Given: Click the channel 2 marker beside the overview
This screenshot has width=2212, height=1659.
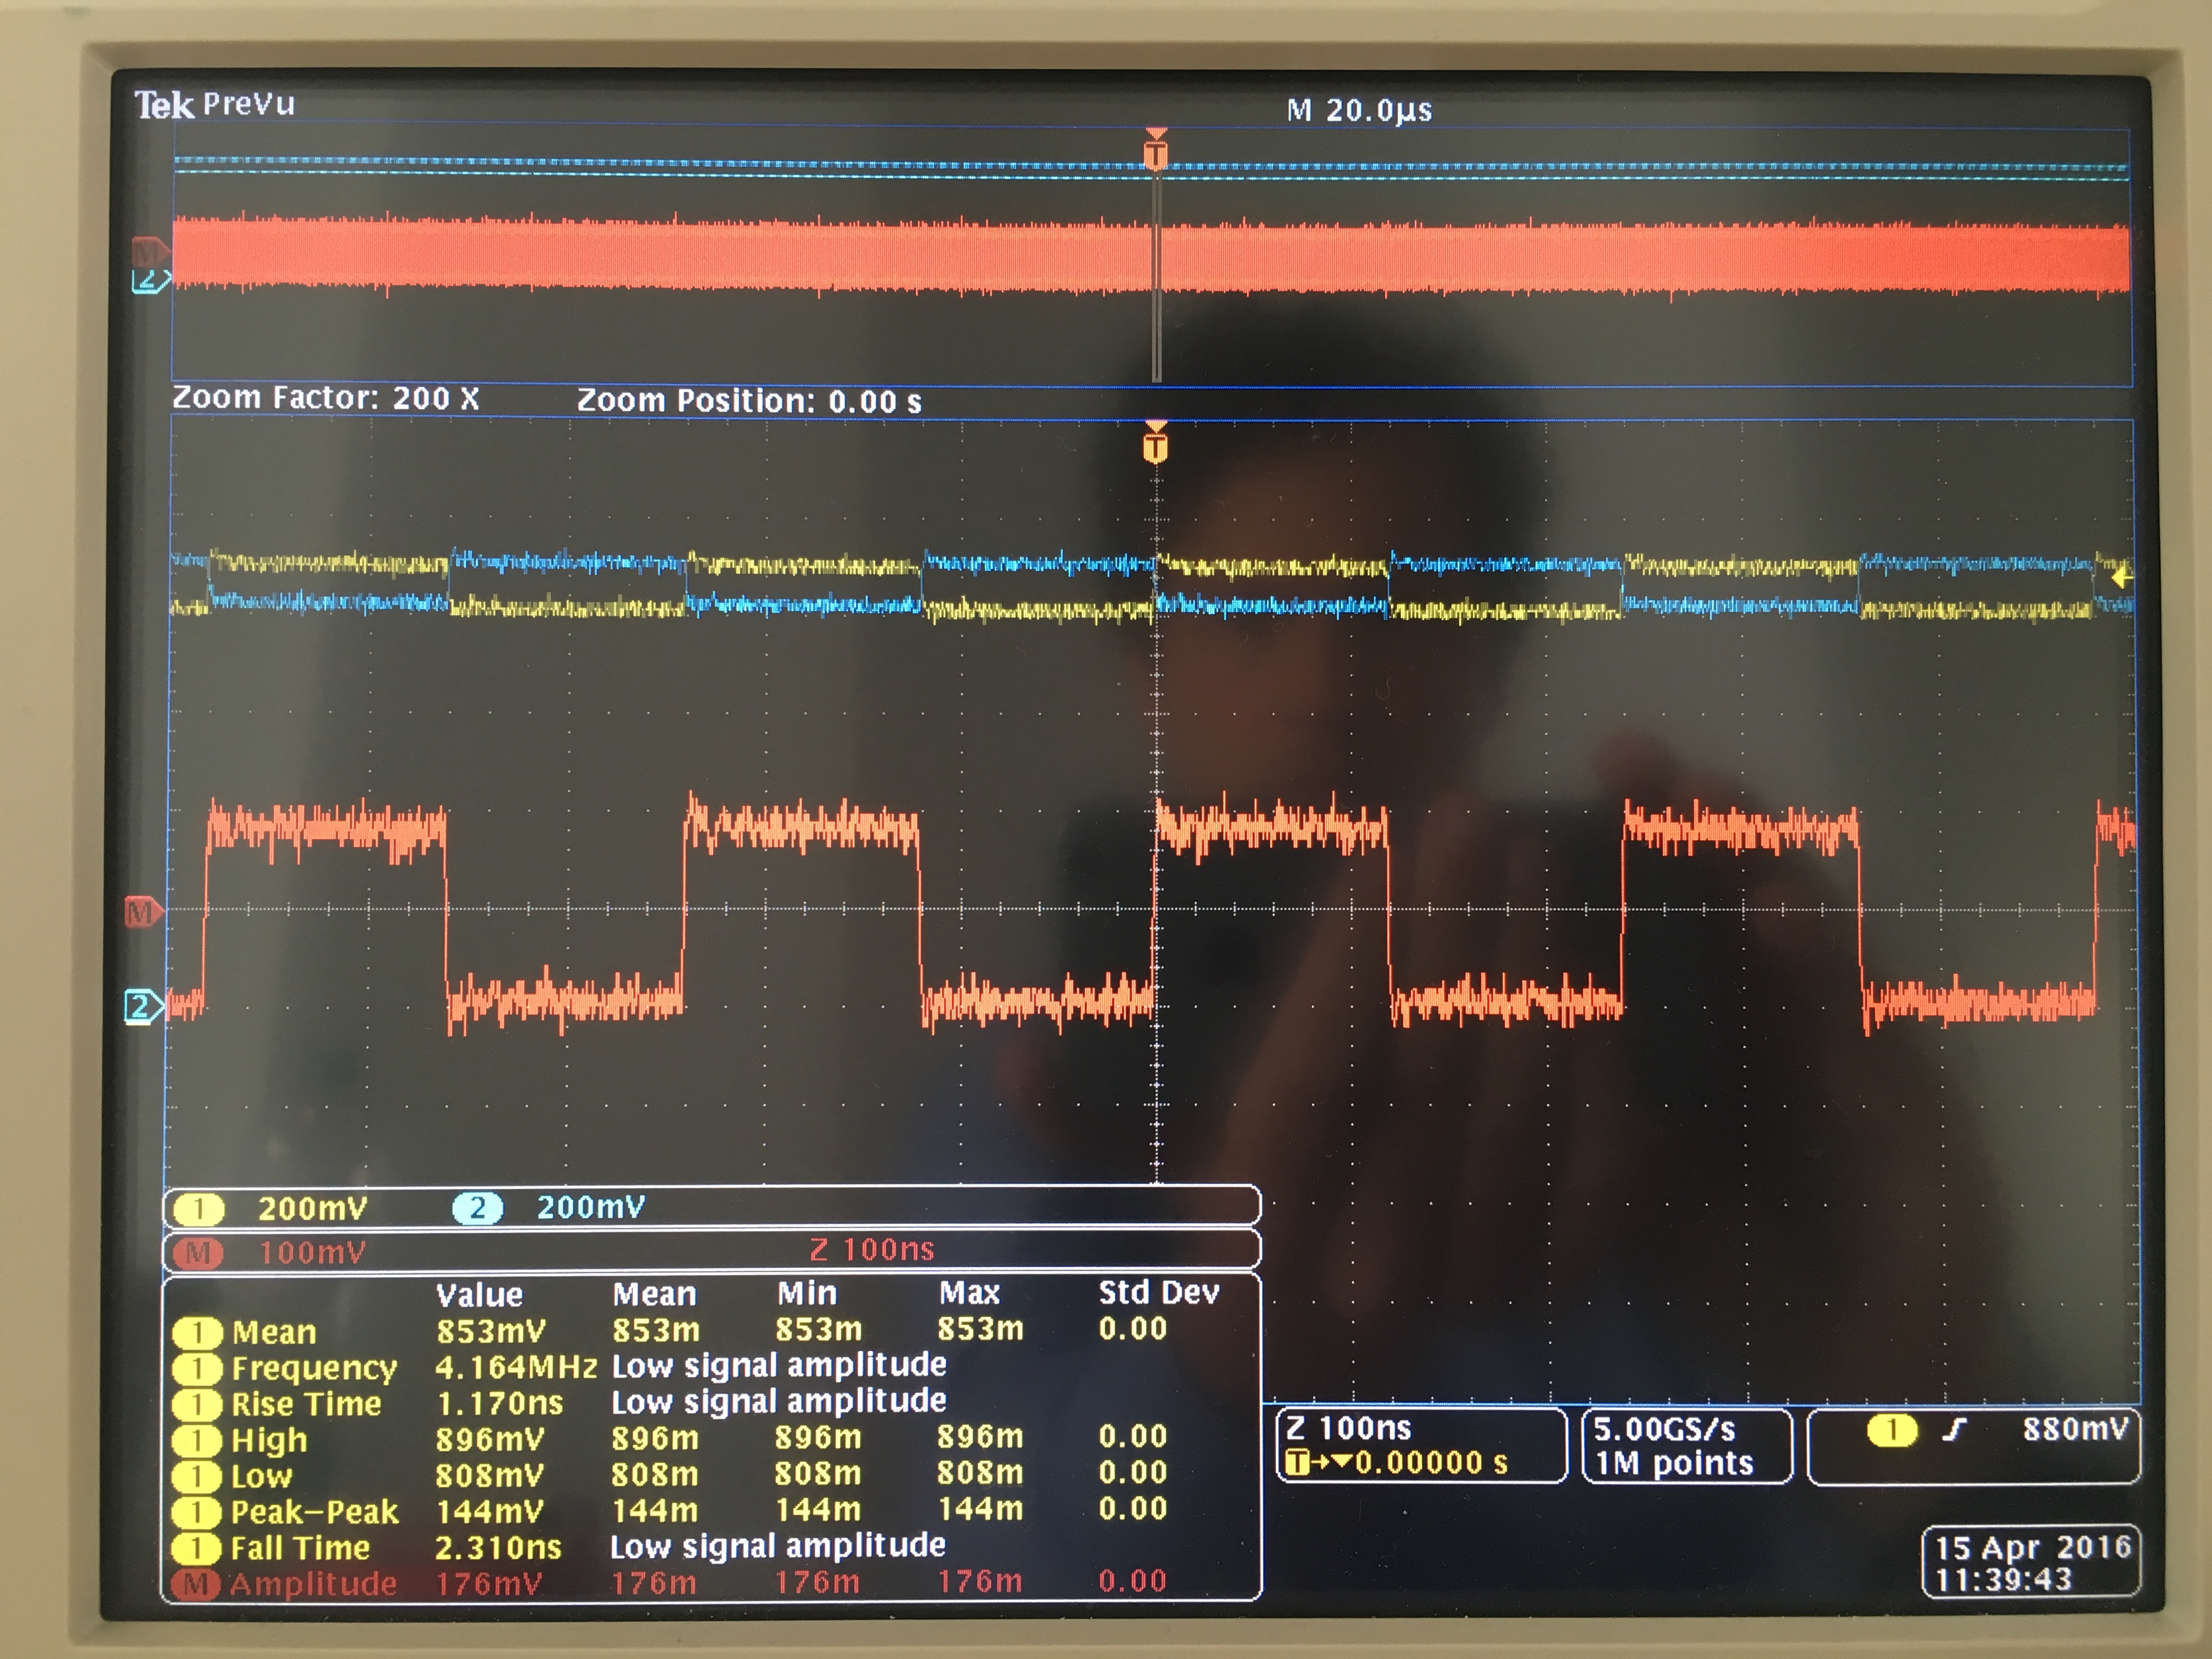Looking at the screenshot, I should [x=150, y=281].
